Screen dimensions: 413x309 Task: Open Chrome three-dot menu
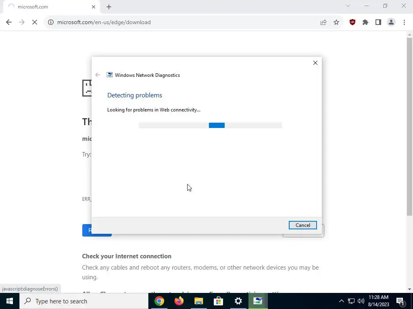(x=404, y=23)
